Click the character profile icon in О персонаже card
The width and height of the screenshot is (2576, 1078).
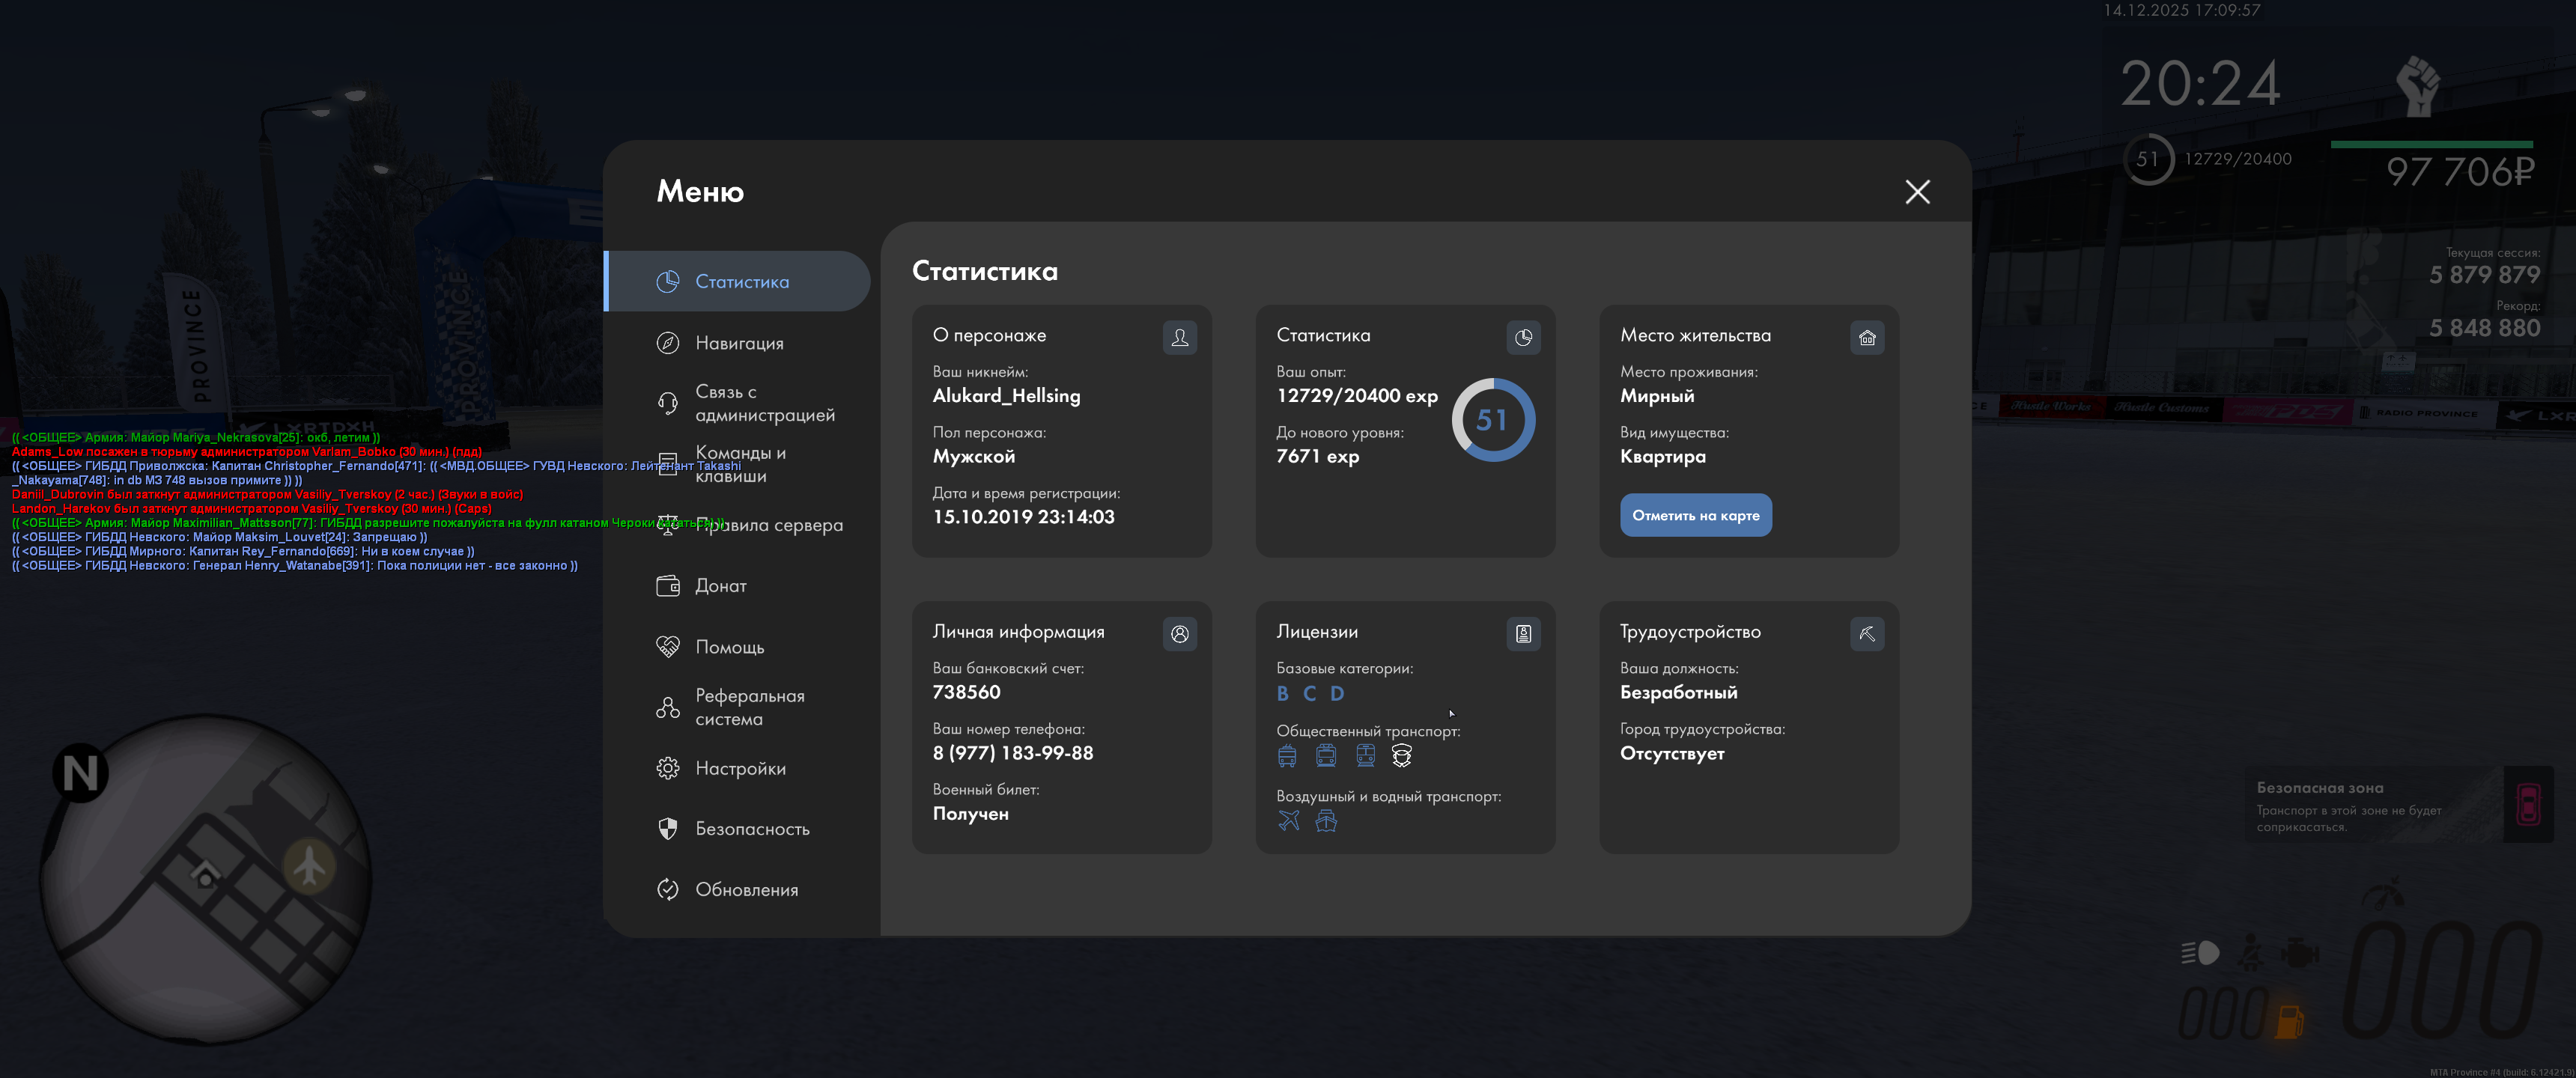1179,338
